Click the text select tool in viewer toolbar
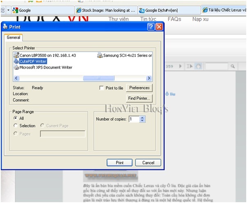 coord(189,66)
